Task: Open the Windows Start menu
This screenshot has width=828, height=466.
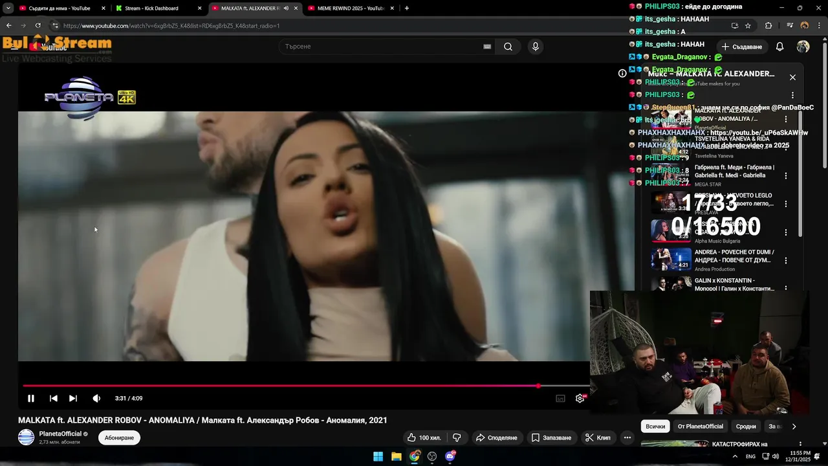Action: [378, 456]
